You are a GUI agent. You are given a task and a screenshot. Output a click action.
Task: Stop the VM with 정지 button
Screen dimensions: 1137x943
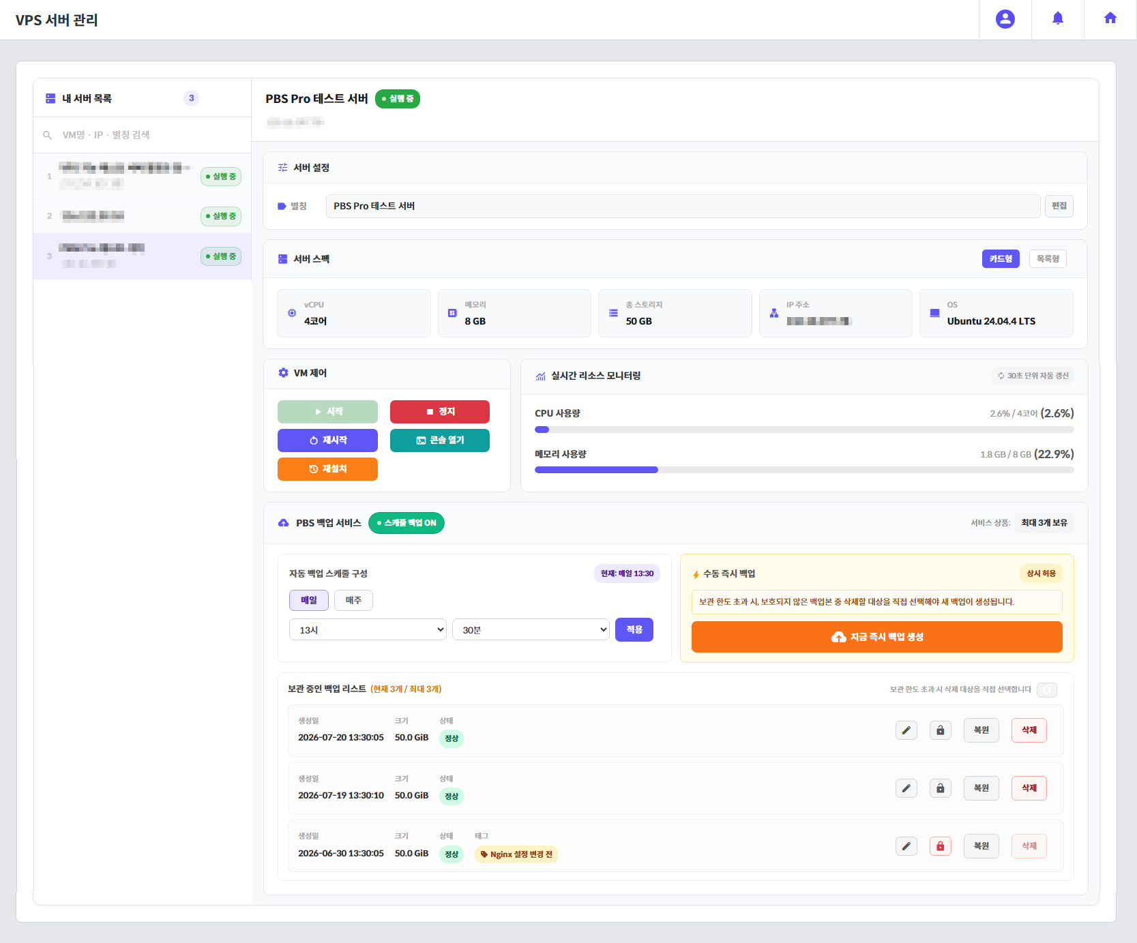tap(440, 412)
